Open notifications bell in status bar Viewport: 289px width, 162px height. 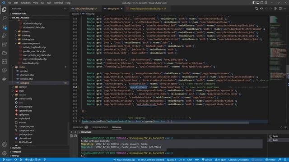[x=285, y=160]
